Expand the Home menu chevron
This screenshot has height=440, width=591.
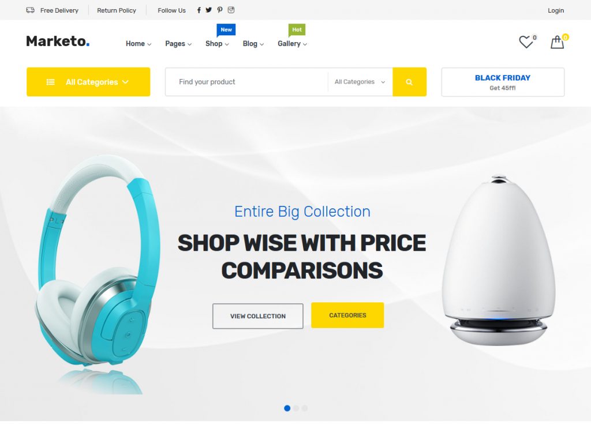coord(149,44)
